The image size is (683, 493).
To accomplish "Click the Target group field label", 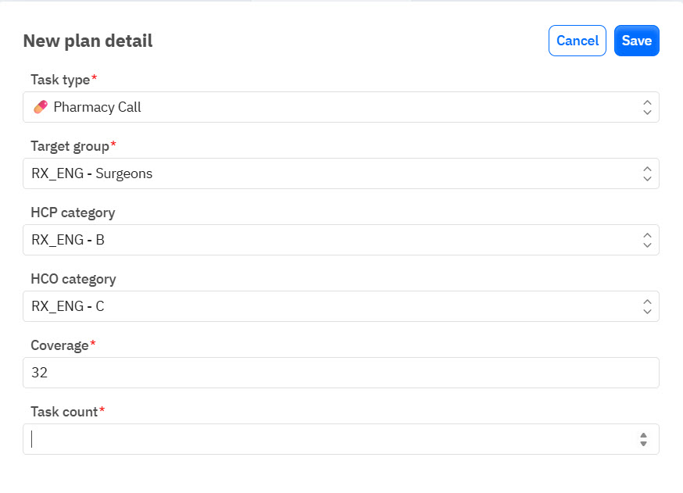I will [70, 146].
